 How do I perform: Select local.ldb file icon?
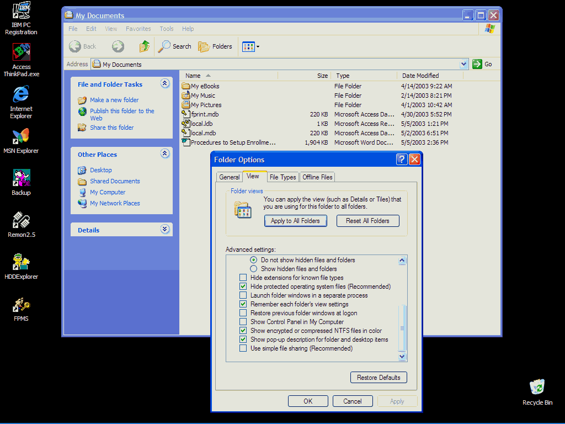[x=186, y=123]
